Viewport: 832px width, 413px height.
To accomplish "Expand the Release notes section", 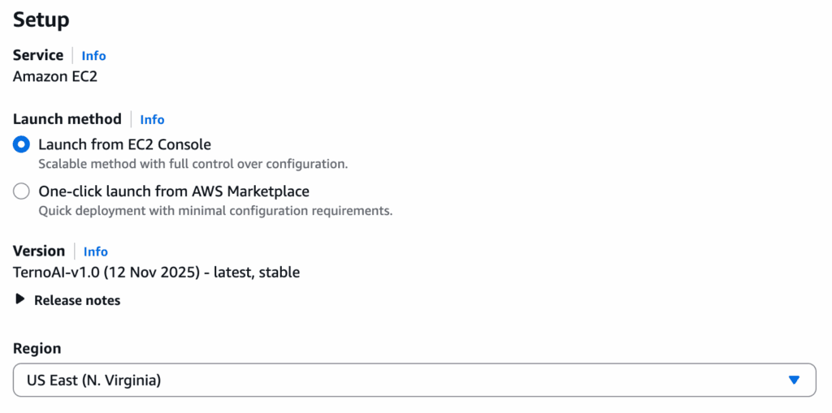I will coord(67,300).
